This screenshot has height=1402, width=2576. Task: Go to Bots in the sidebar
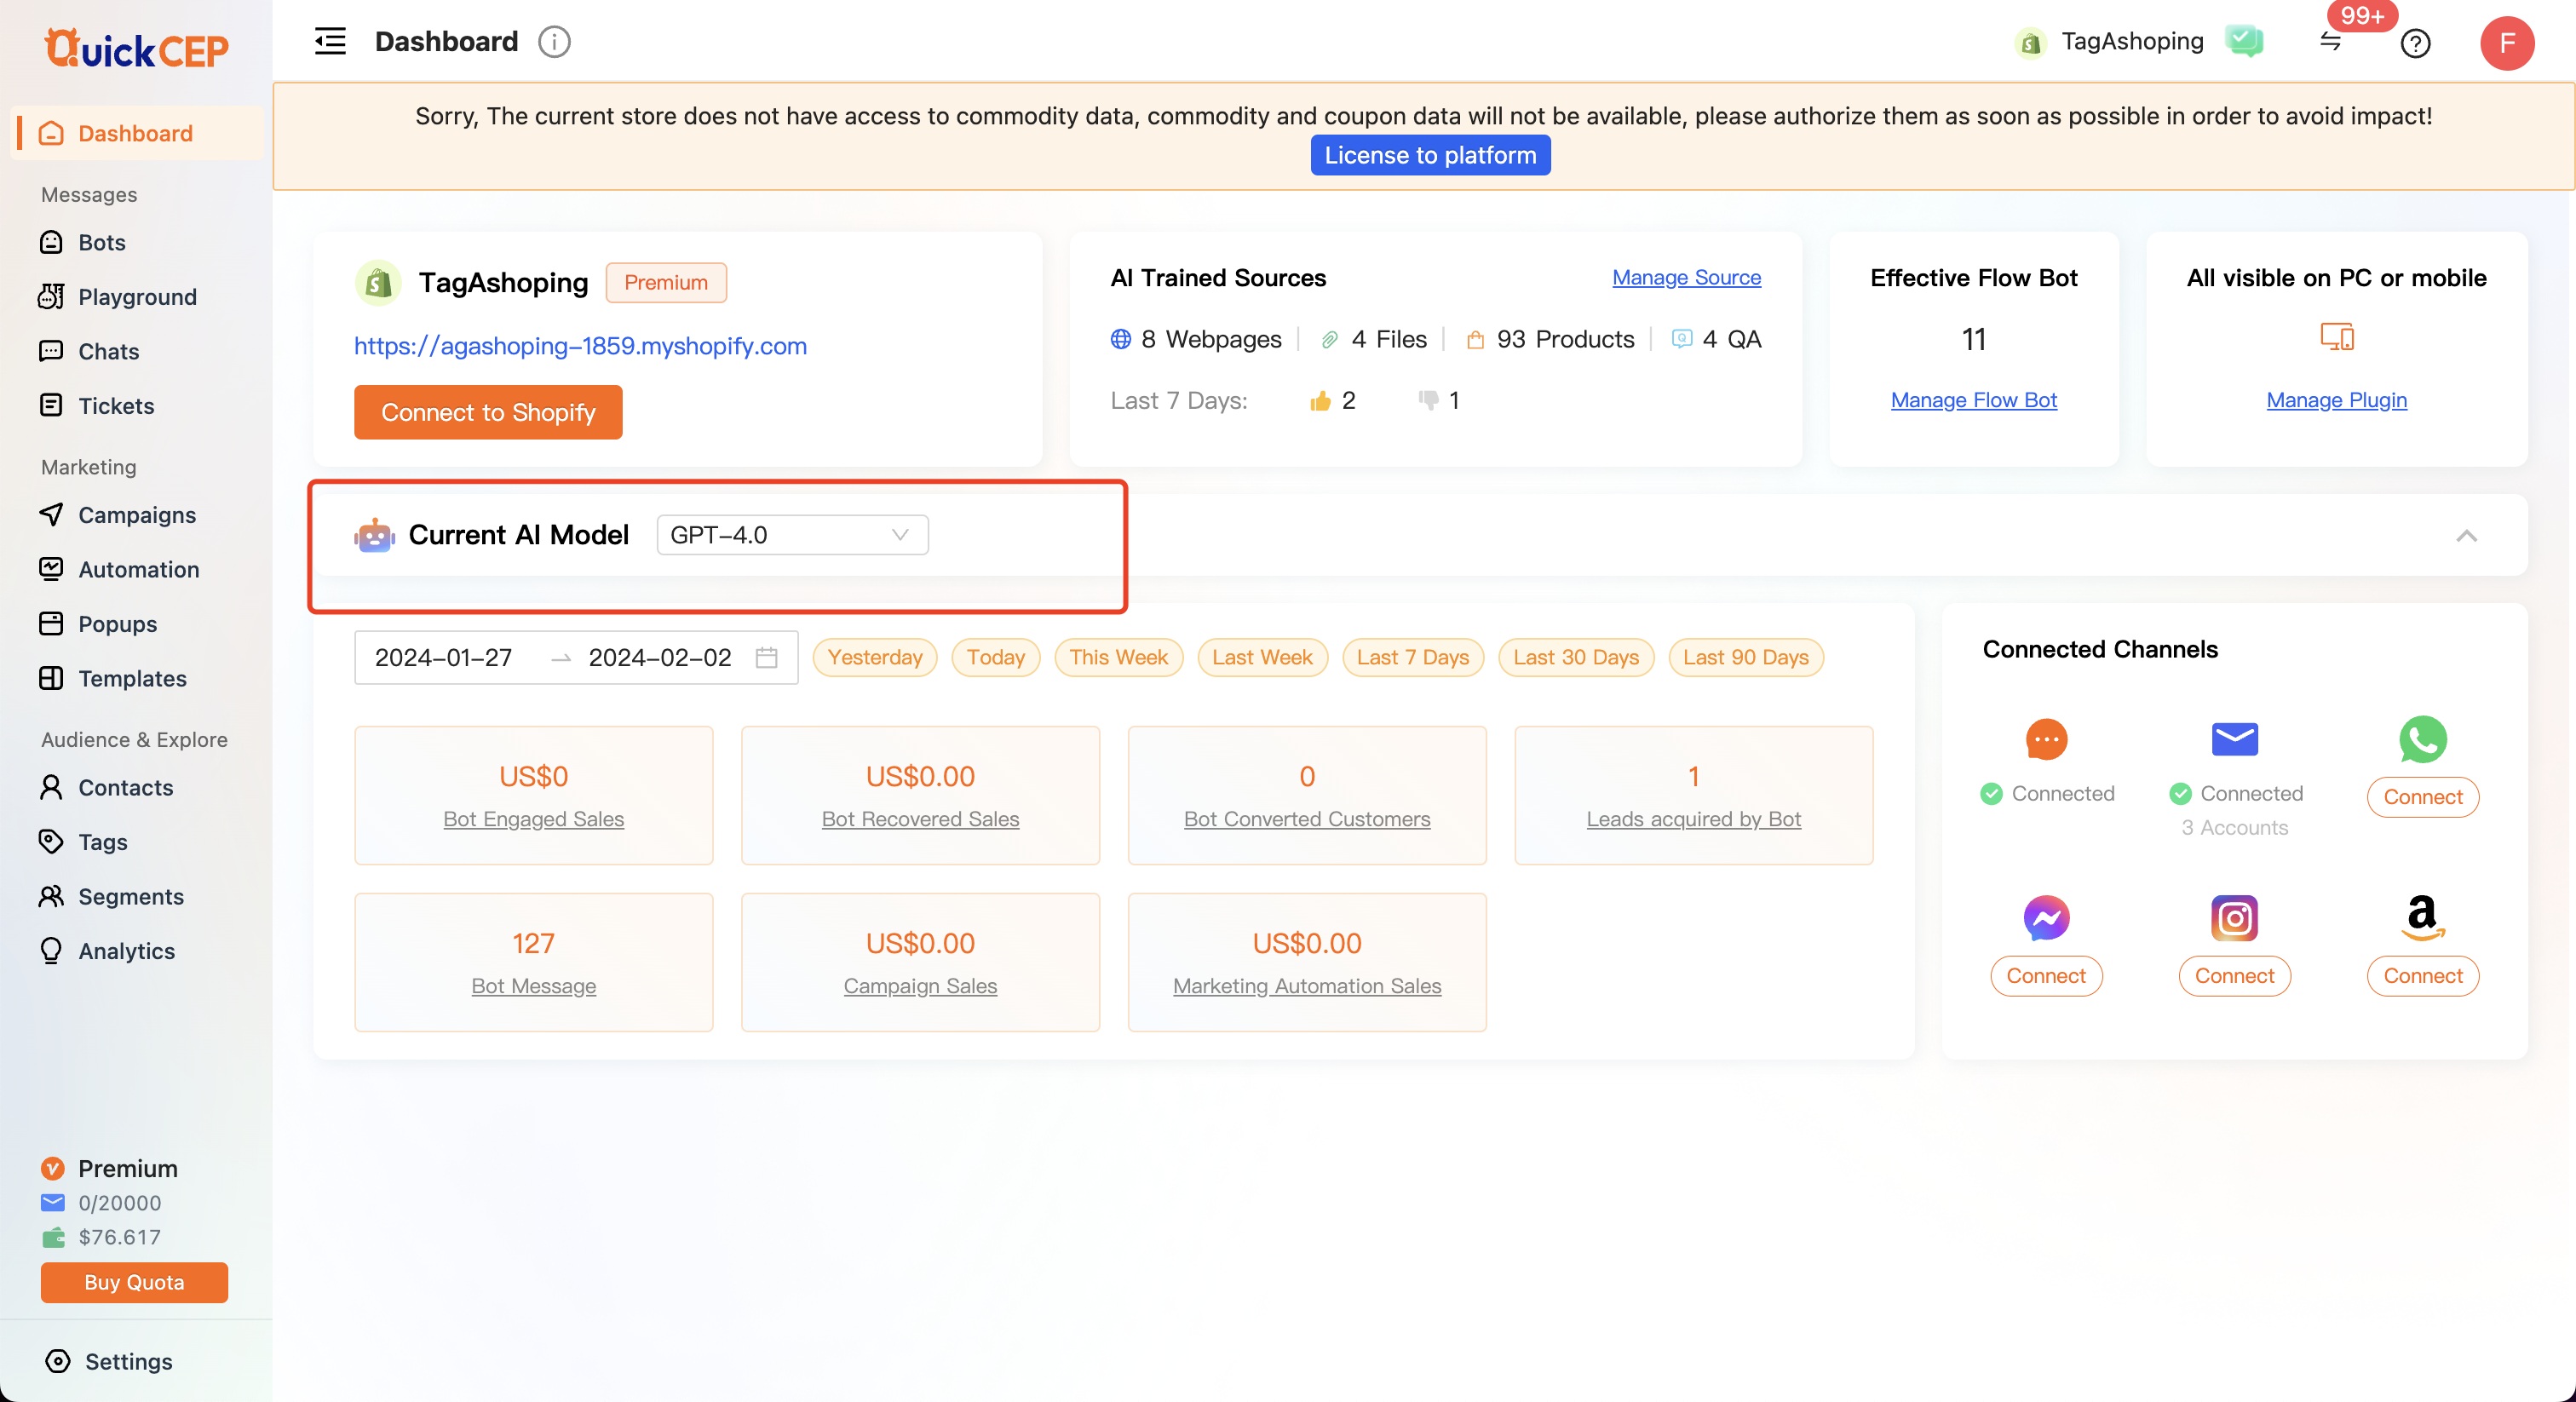tap(102, 242)
